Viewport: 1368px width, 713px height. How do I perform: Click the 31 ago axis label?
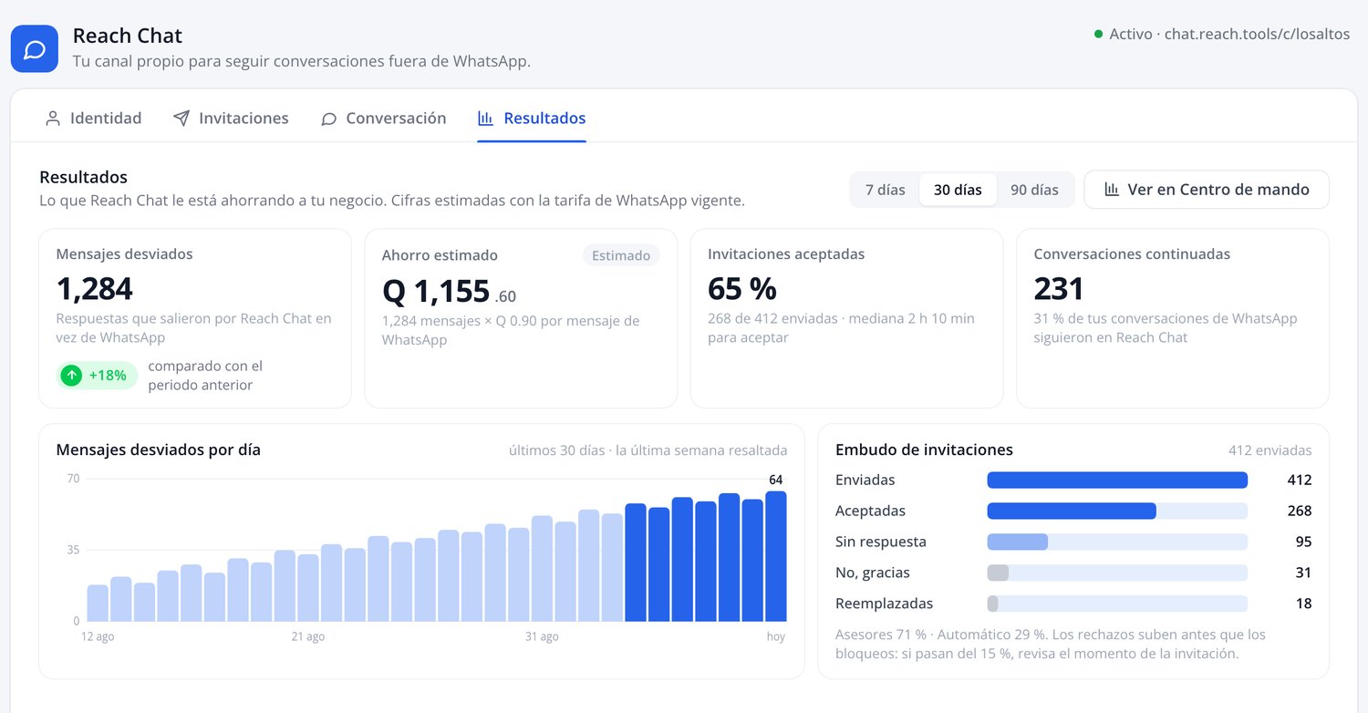pyautogui.click(x=542, y=636)
